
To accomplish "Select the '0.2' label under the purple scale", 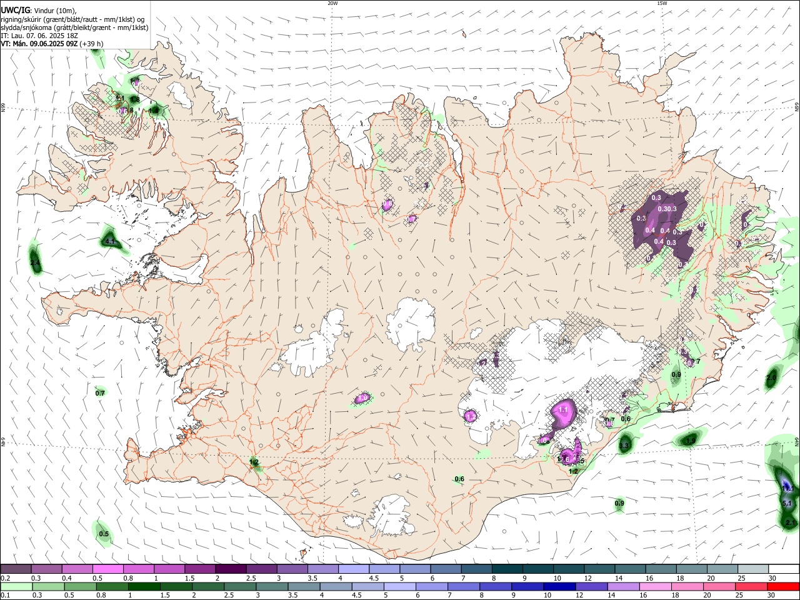I will pyautogui.click(x=5, y=578).
